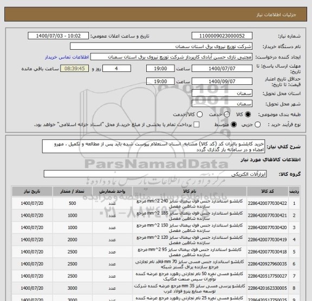Select the متوسط purchase type radio
The image size is (312, 301).
click(233, 125)
